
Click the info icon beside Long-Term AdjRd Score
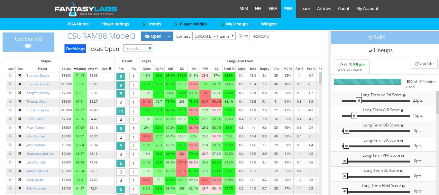click(x=404, y=95)
